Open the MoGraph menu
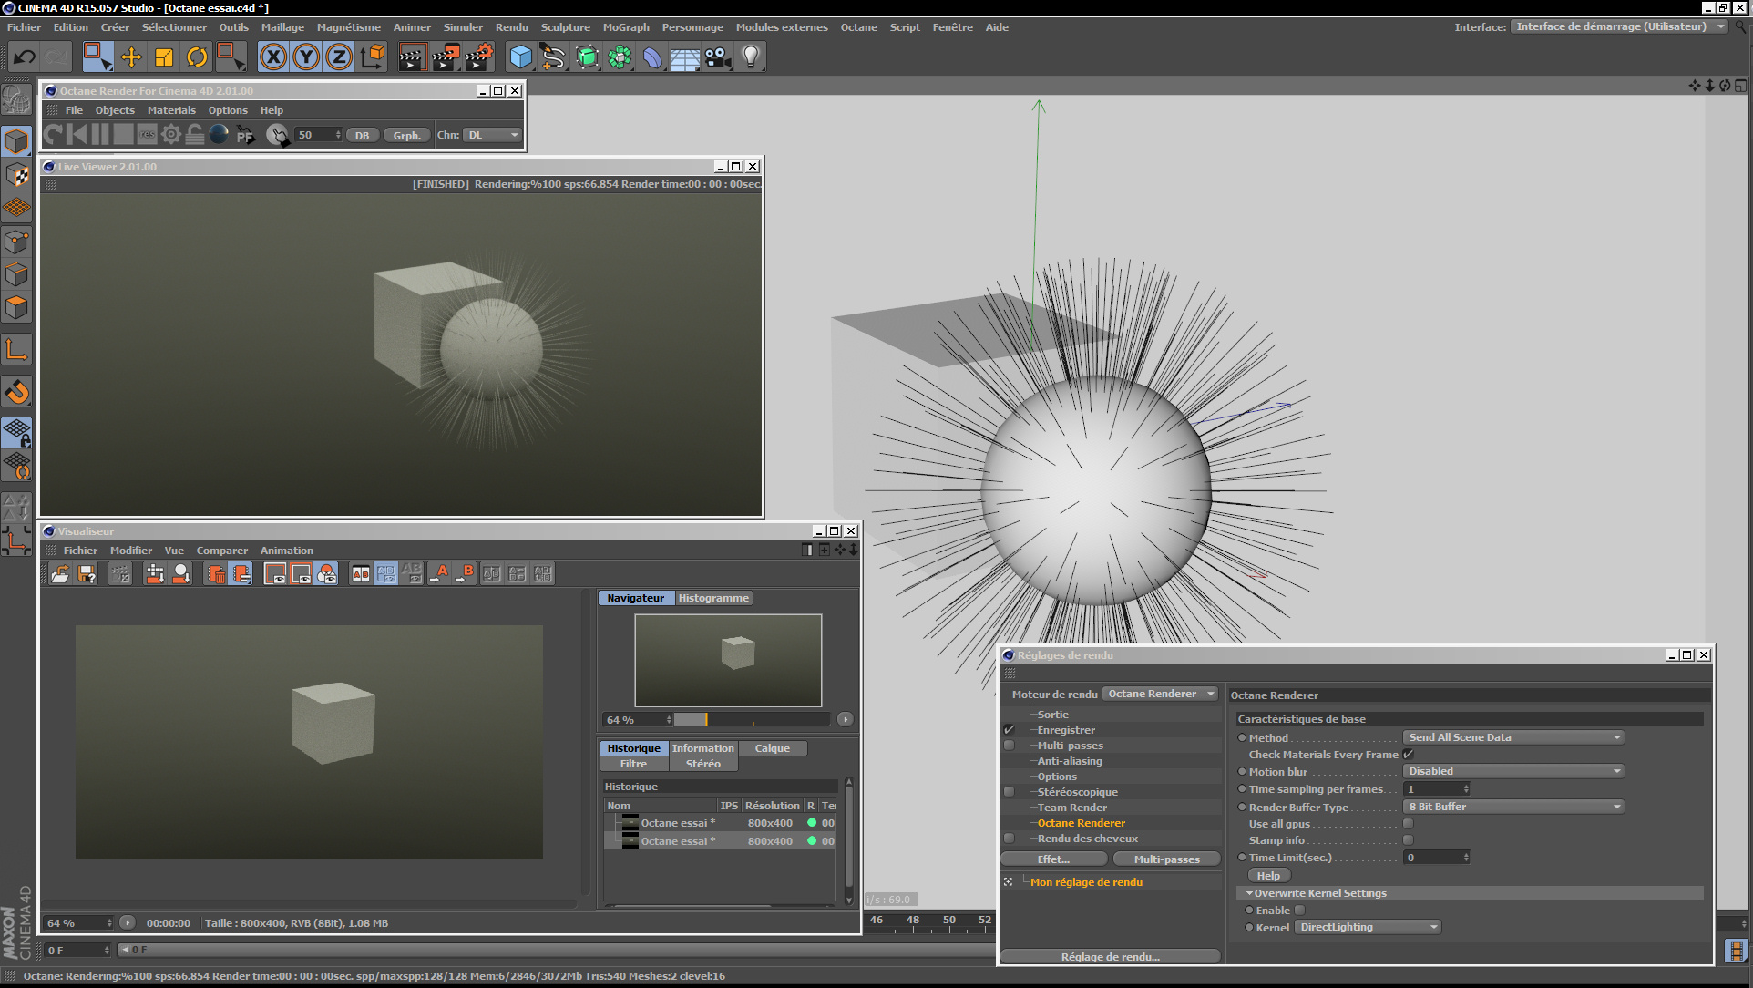 [x=625, y=27]
